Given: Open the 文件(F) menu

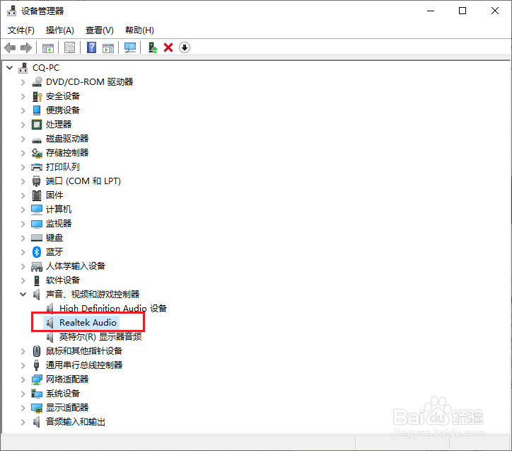Looking at the screenshot, I should click(x=21, y=30).
